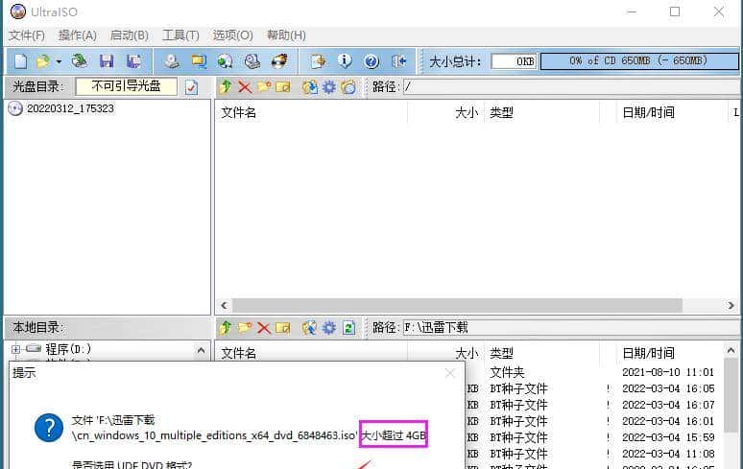743x469 pixels.
Task: Go up one level in 光盘目录 toolbar
Action: tap(225, 87)
